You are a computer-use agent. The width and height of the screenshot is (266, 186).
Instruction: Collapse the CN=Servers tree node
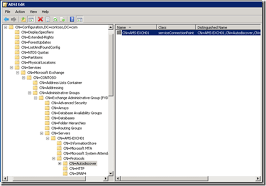pyautogui.click(x=42, y=133)
